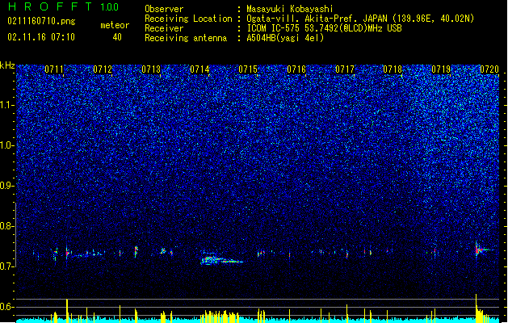Select antenna value A504HB(yagi 4el)
This screenshot has width=508, height=323.
tap(285, 38)
